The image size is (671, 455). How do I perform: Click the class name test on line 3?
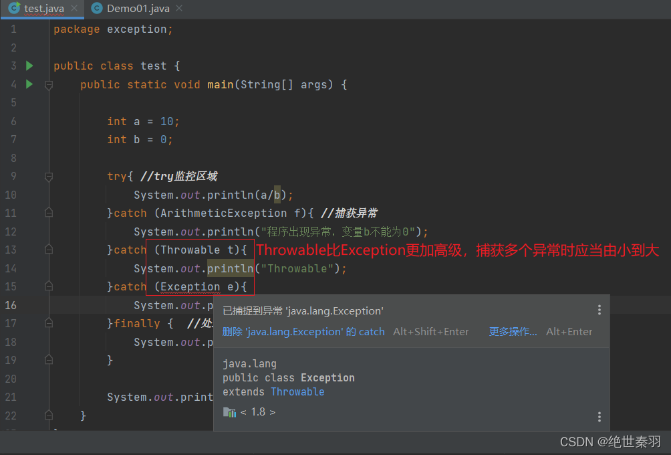[153, 66]
